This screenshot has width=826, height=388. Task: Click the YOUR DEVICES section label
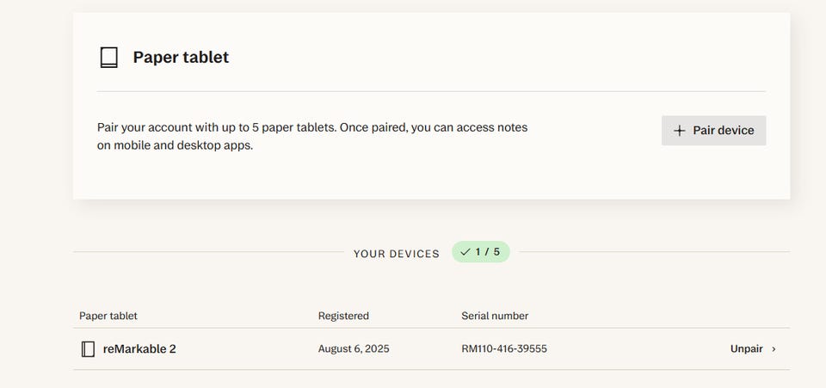[396, 254]
